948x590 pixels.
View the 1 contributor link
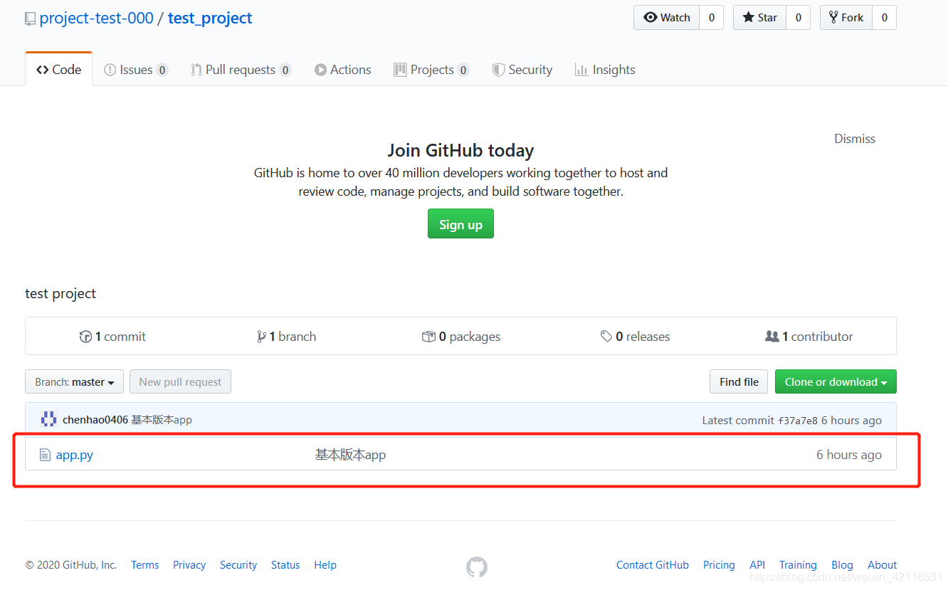(809, 337)
